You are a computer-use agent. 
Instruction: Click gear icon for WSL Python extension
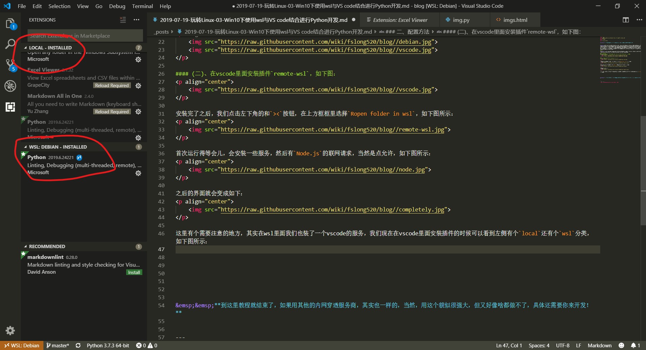click(138, 173)
